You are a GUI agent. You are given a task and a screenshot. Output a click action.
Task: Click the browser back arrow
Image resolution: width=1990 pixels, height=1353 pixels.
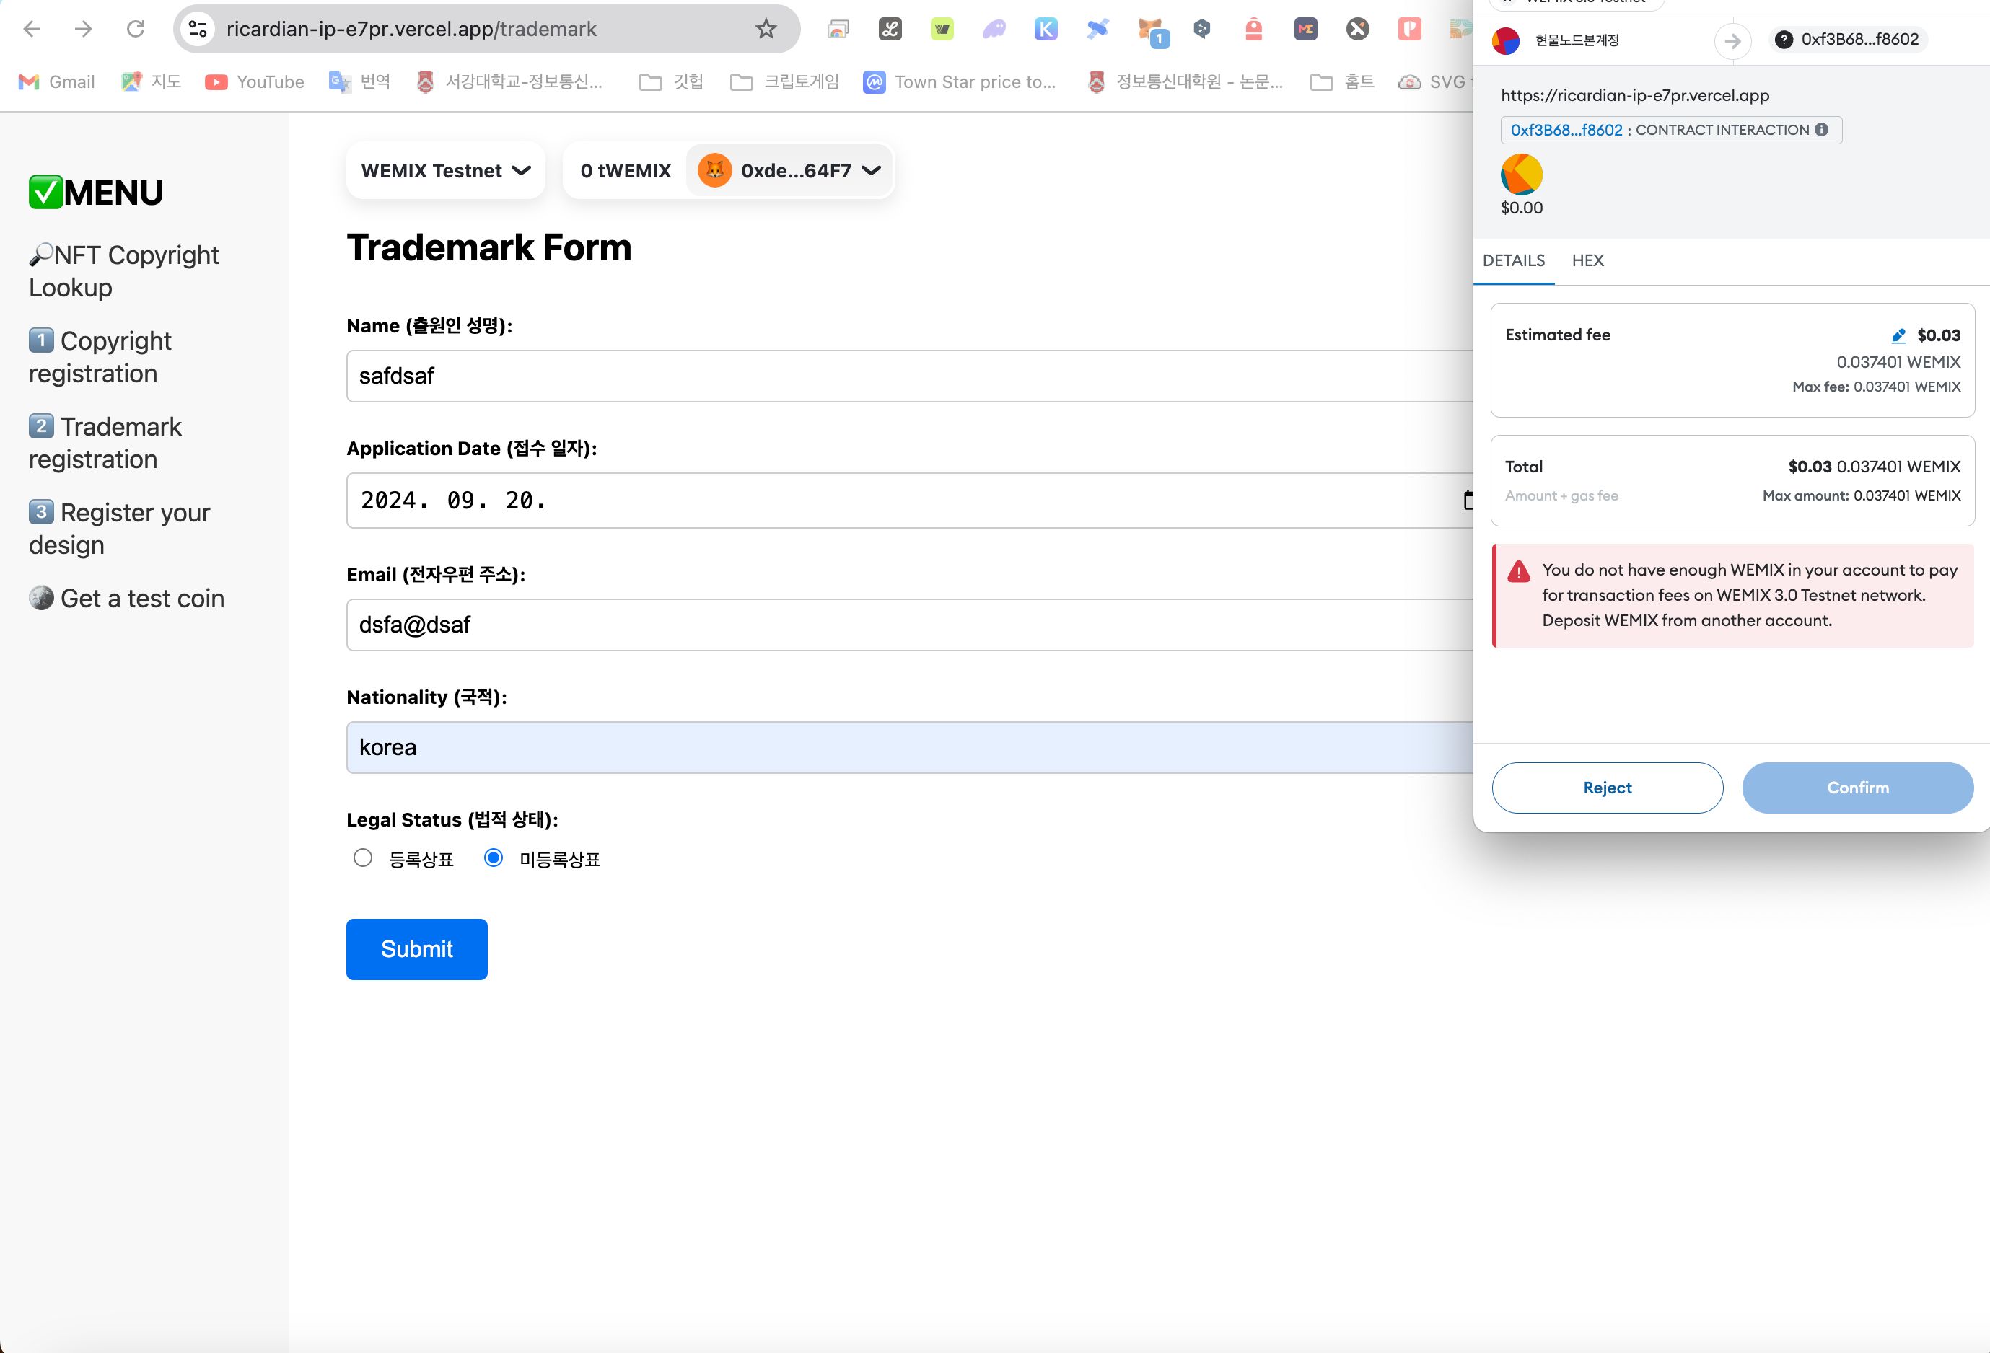[32, 29]
